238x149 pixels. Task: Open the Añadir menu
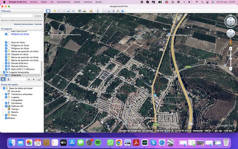tap(77, 2)
